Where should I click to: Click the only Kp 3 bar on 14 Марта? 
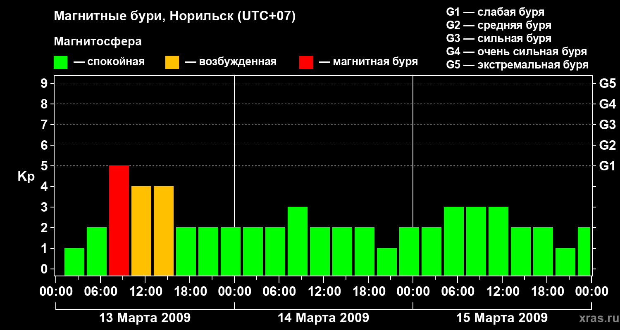click(298, 241)
